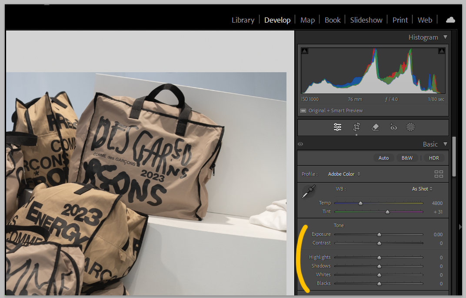Image resolution: width=466 pixels, height=298 pixels.
Task: Click the Original + Smart Preview icon
Action: (x=303, y=110)
